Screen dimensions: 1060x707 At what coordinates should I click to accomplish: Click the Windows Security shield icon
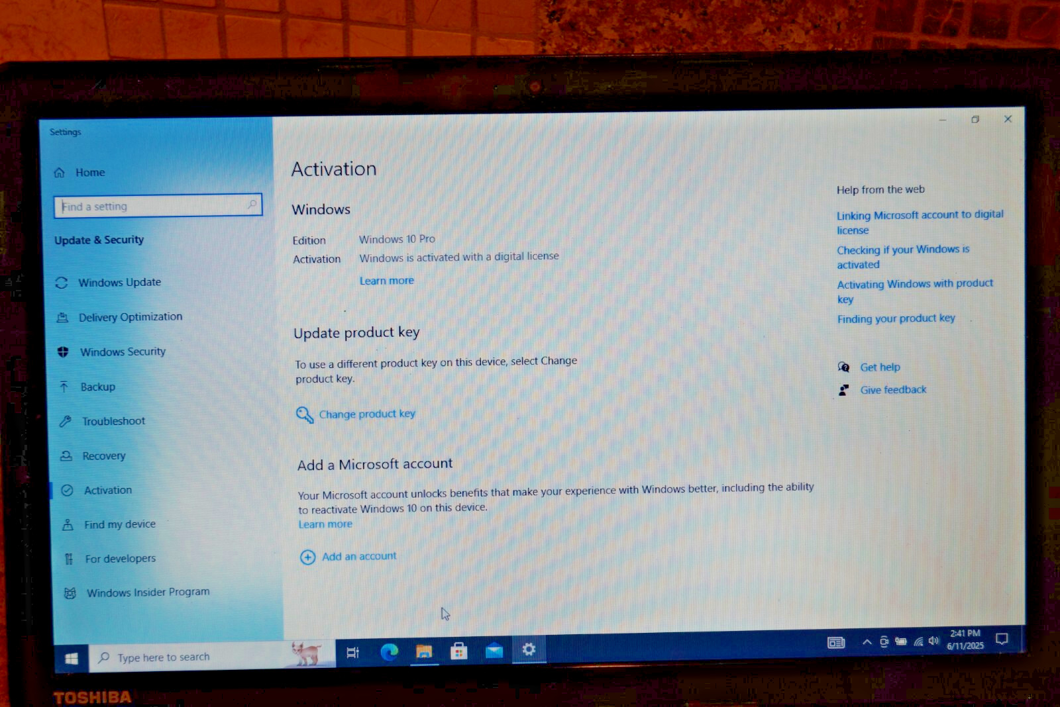click(x=64, y=352)
